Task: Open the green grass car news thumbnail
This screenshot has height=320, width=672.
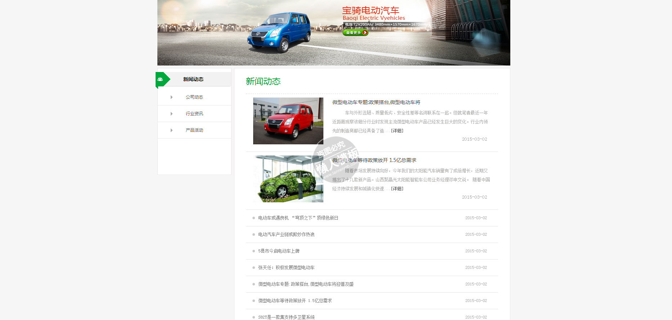Action: tap(288, 179)
